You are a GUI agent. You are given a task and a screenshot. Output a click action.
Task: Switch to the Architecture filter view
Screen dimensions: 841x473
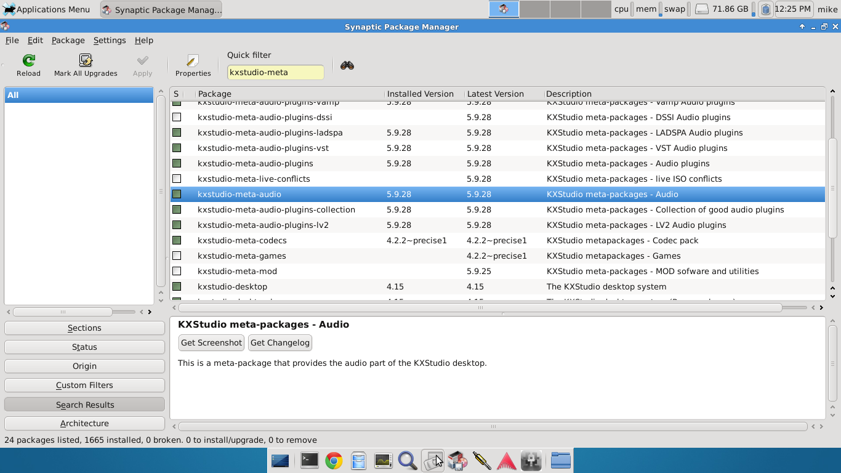coord(84,424)
